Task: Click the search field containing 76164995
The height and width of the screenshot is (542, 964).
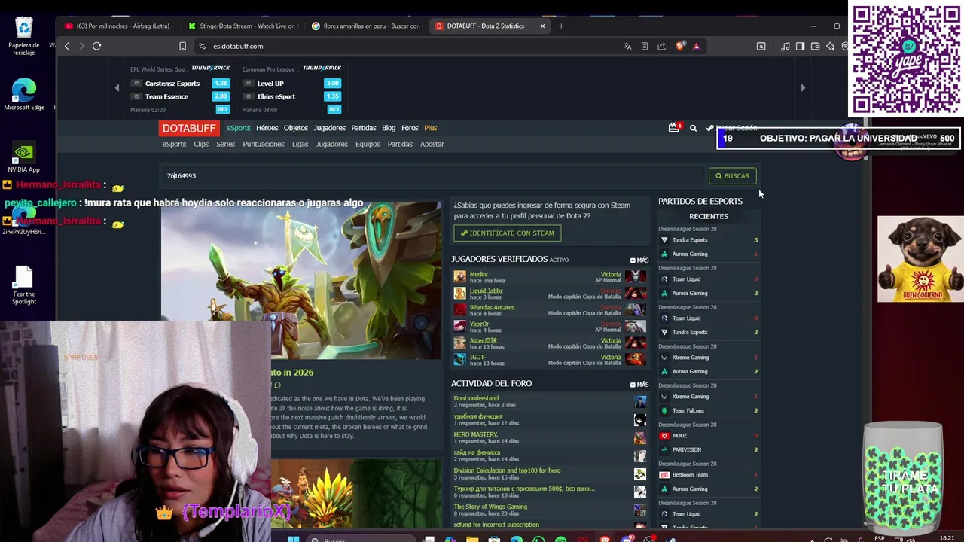Action: pos(433,176)
